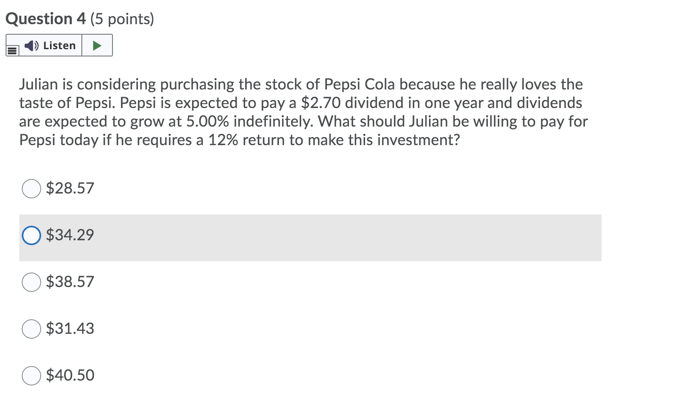Start audio with the green play triangle
This screenshot has width=683, height=408.
coord(97,46)
